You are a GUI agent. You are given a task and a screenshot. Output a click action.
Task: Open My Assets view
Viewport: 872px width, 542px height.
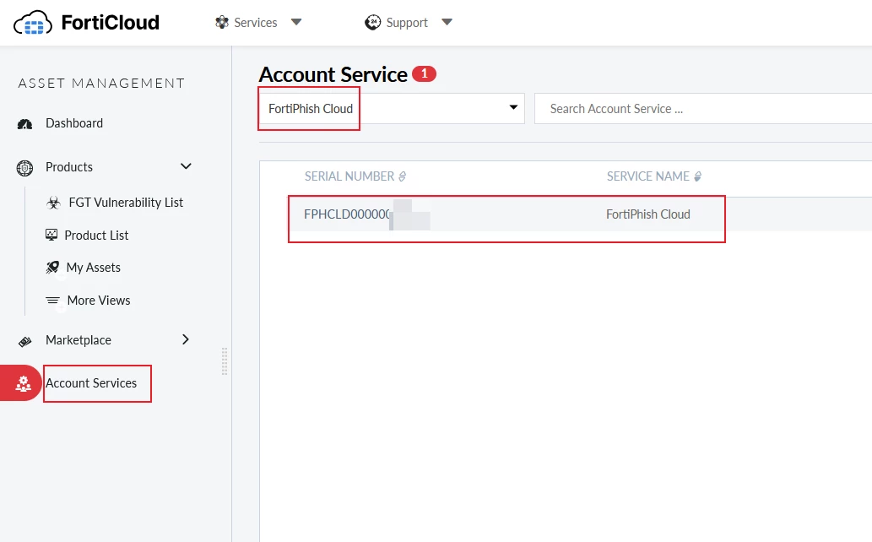click(94, 268)
